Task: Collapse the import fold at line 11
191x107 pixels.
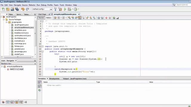Action: (x=43, y=46)
